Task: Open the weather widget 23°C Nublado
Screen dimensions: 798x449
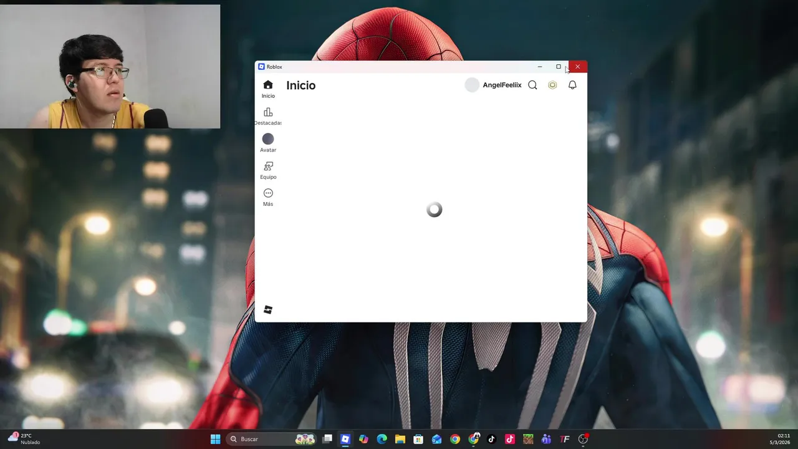Action: pos(24,439)
